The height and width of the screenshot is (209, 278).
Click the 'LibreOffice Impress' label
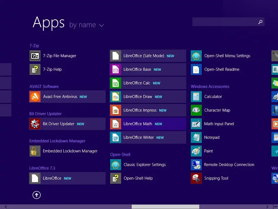click(x=140, y=110)
